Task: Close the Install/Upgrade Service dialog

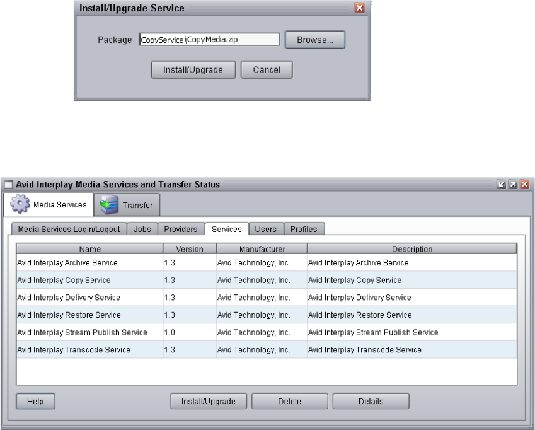Action: (x=360, y=8)
